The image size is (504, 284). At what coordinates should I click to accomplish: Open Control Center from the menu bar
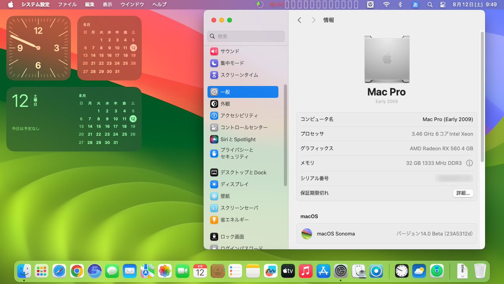click(442, 5)
